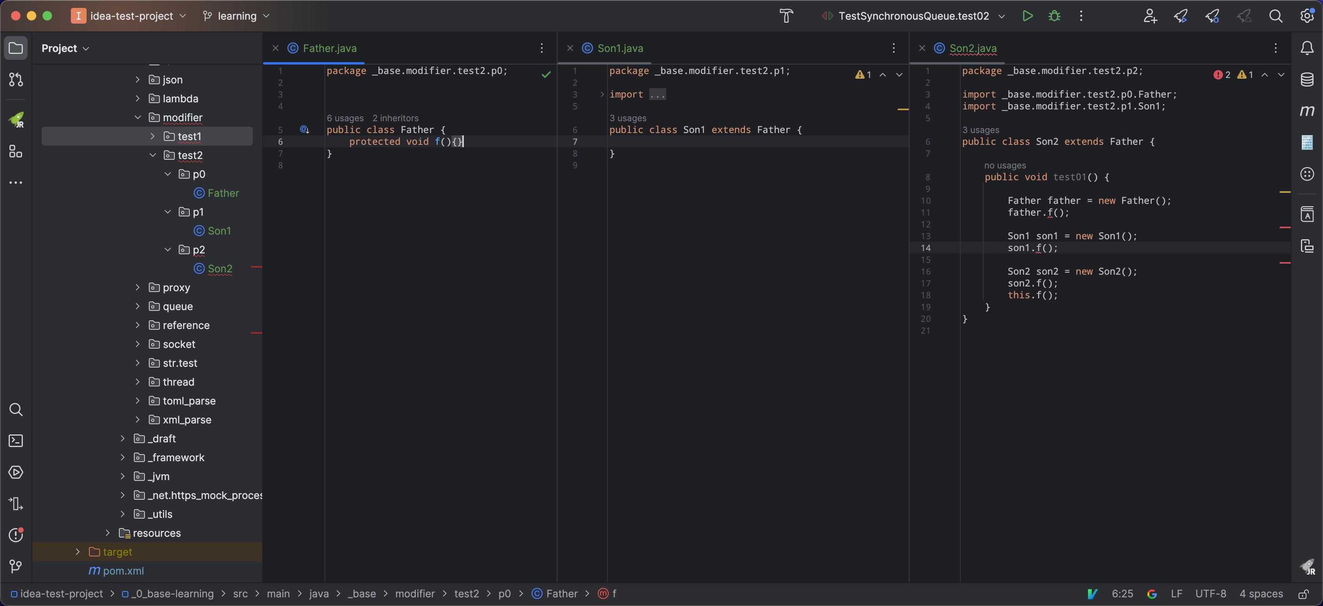This screenshot has width=1323, height=606.
Task: Open Database tool window icon
Action: [x=1306, y=79]
